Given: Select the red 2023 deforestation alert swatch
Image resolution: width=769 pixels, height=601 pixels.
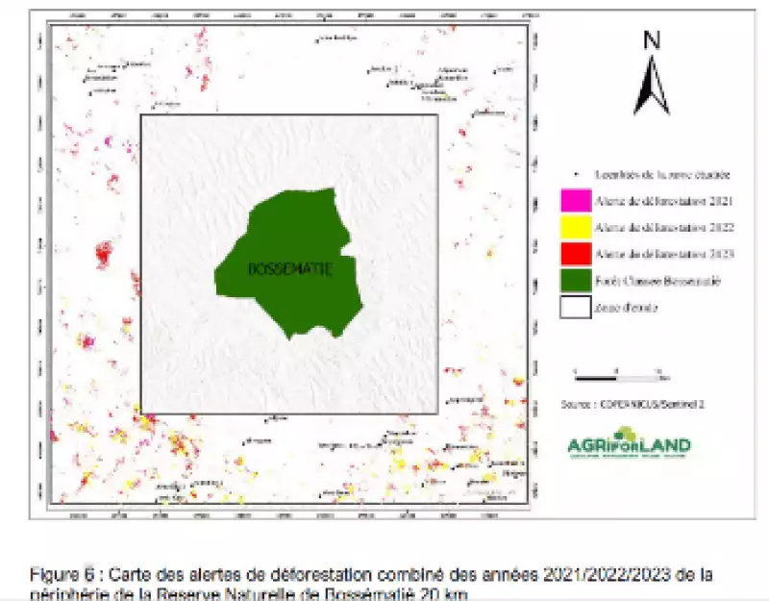Looking at the screenshot, I should click(576, 254).
